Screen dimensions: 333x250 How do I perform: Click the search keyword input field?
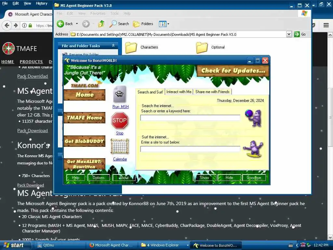tap(190, 118)
